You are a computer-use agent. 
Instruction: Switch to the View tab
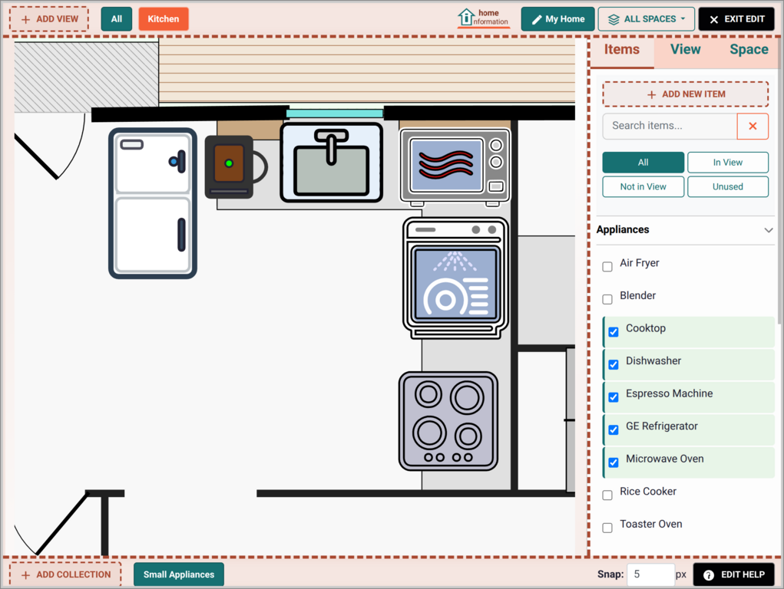click(685, 49)
